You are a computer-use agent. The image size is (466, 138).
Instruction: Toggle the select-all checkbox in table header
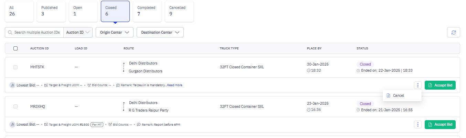click(15, 48)
